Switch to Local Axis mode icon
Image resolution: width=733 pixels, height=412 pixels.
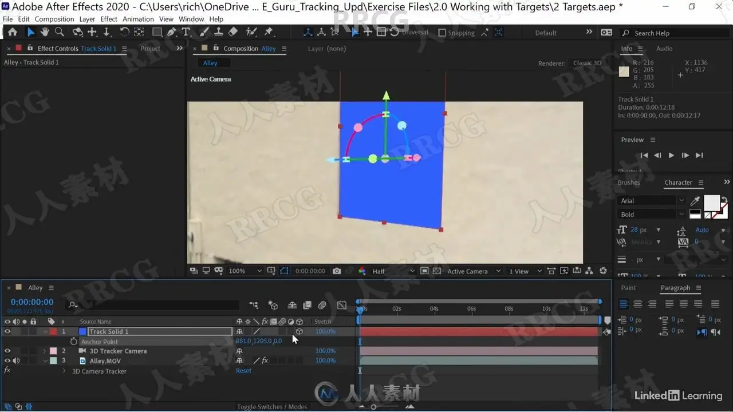(x=309, y=33)
